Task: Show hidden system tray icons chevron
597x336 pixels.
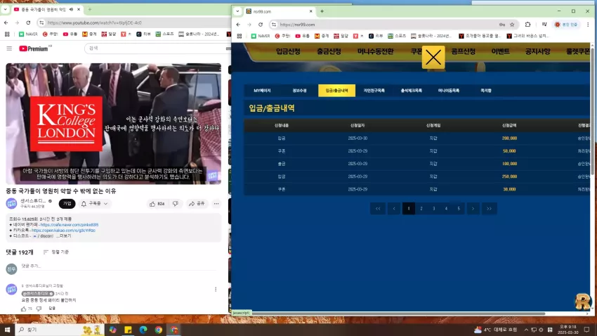Action: (526, 330)
